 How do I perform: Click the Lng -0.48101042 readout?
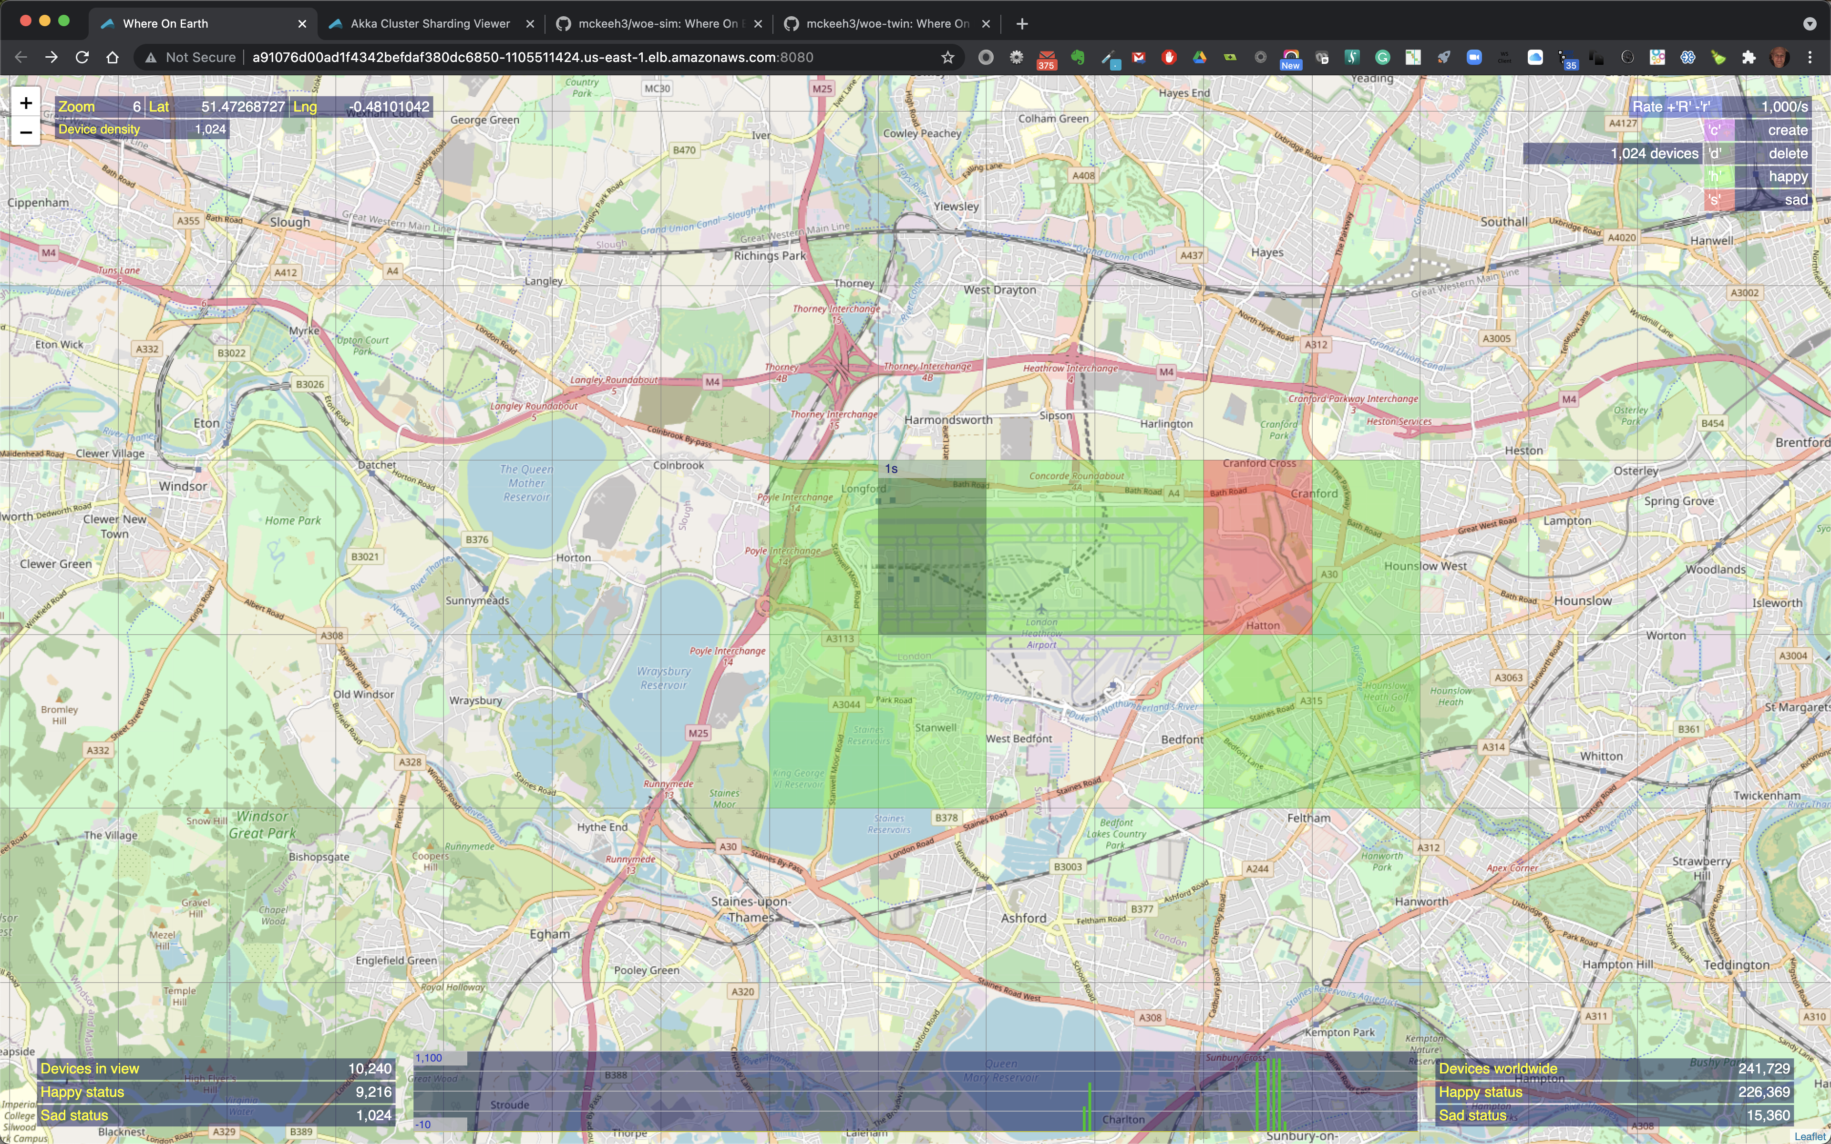[361, 107]
